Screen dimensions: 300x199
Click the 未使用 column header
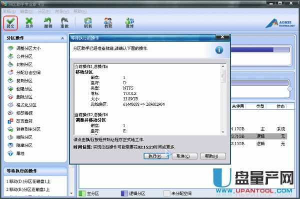(x=238, y=106)
